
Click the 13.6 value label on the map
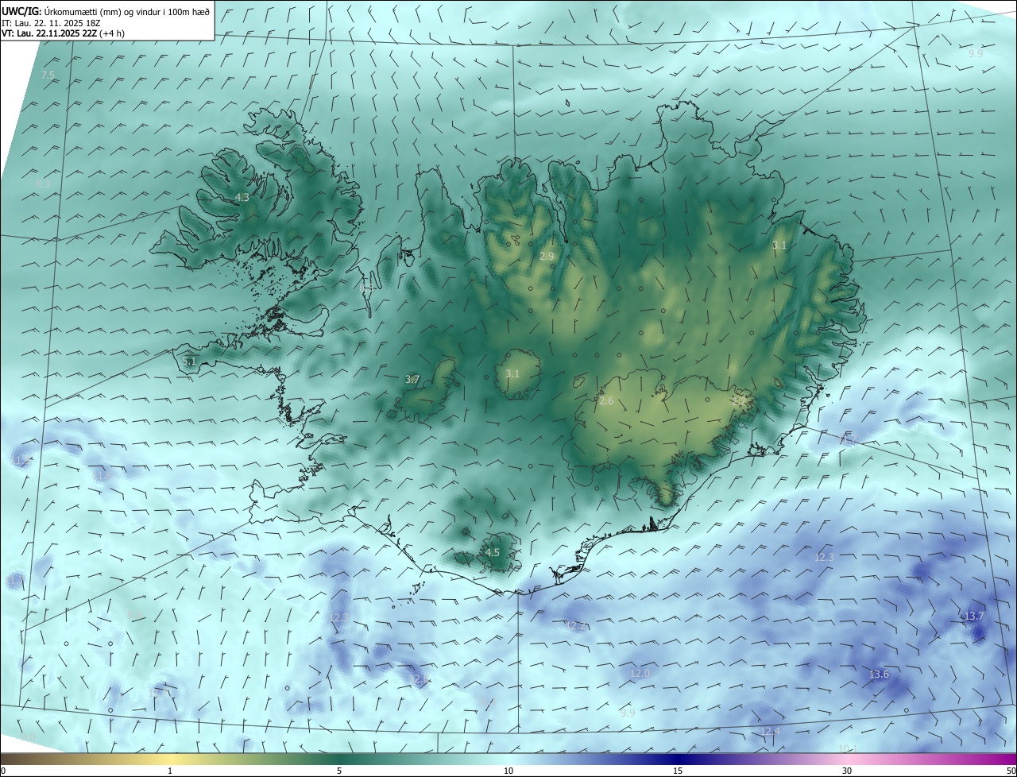pos(879,675)
